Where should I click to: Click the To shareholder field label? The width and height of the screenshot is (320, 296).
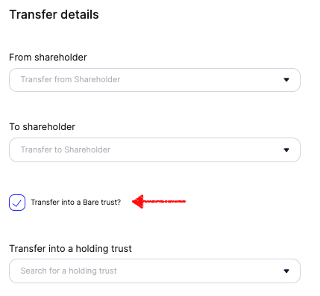42,127
